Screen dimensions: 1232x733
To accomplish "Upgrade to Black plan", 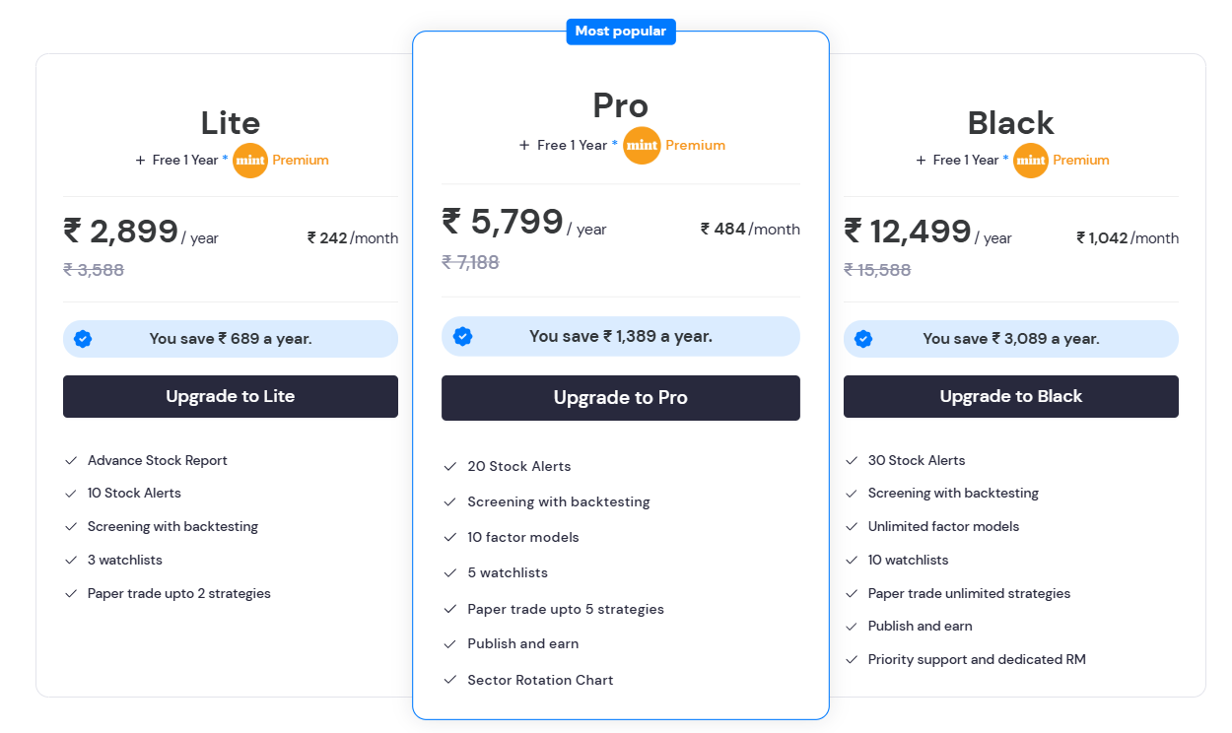I will pyautogui.click(x=1011, y=396).
